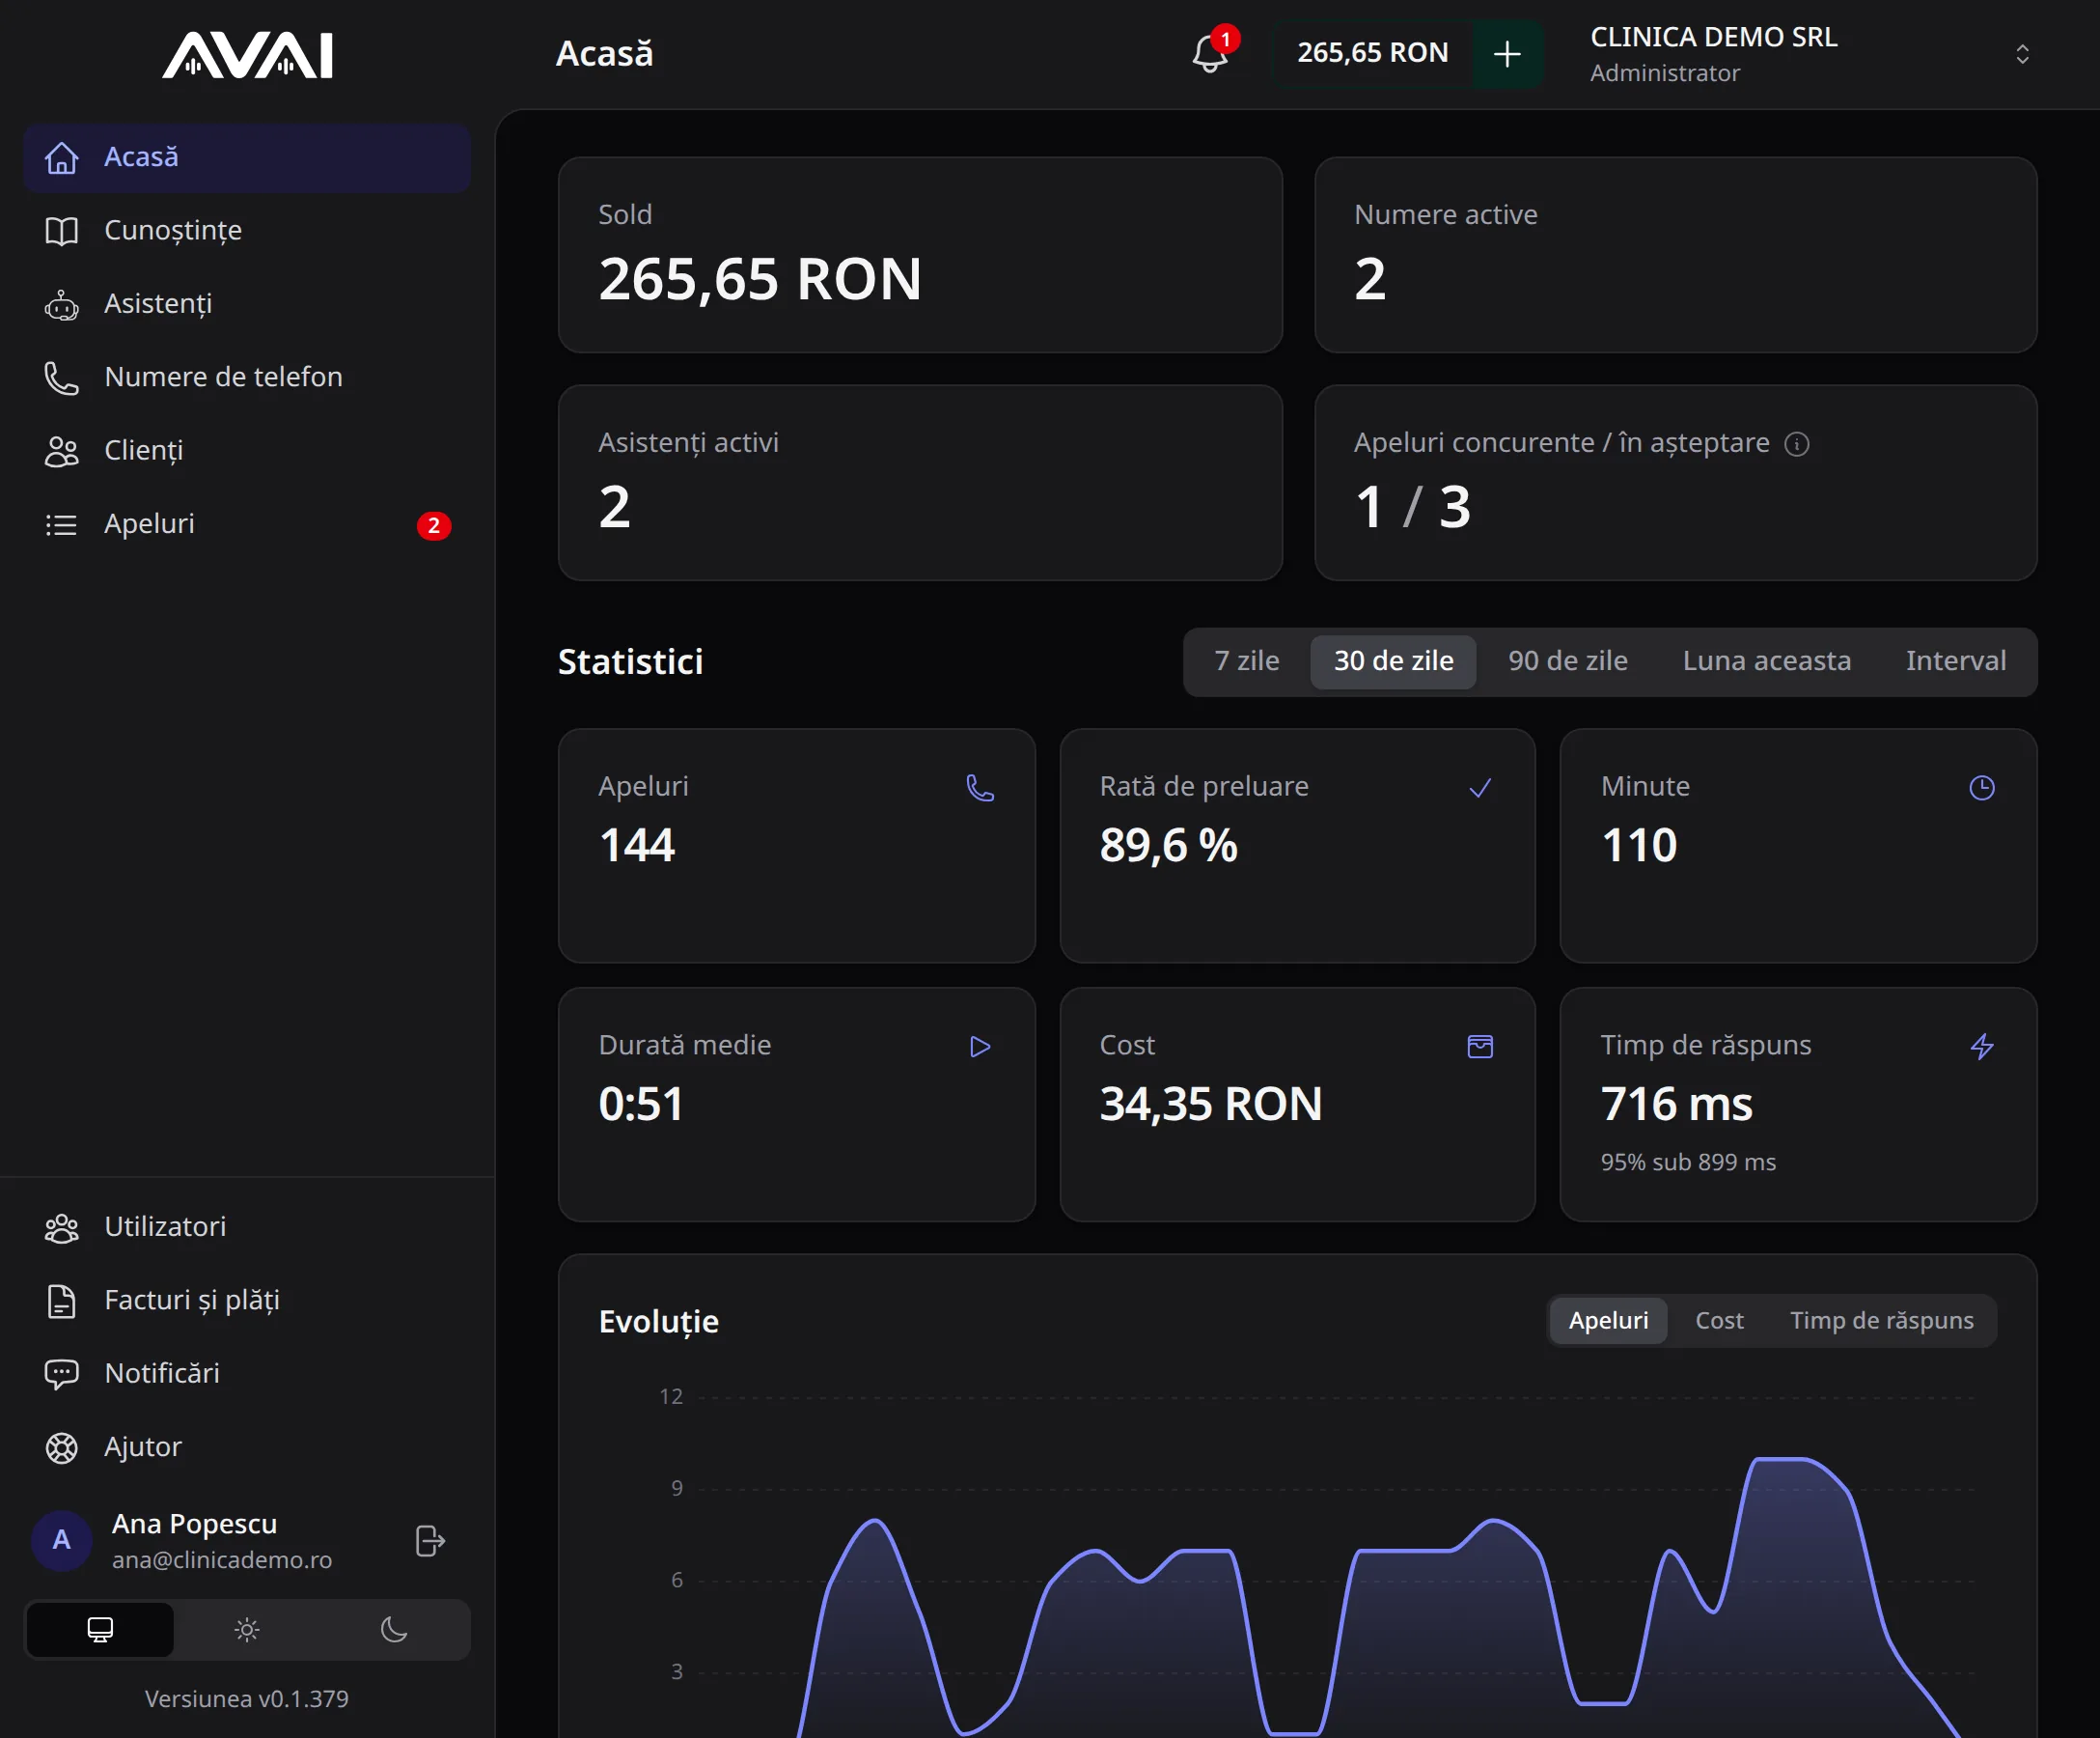
Task: Click the Apeluri list icon in sidebar
Action: pyautogui.click(x=61, y=524)
